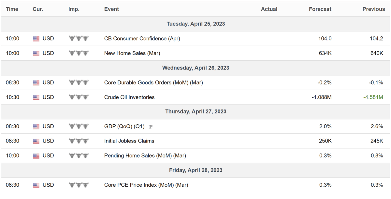Click the US flag beside Core PCE Price Index
Image resolution: width=391 pixels, height=199 pixels.
pos(36,185)
